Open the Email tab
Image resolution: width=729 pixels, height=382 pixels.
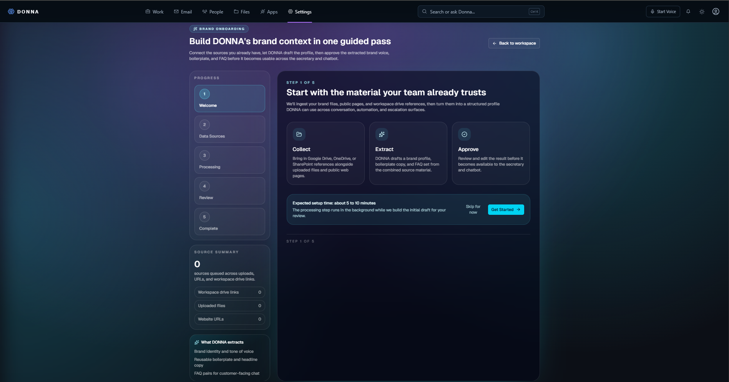click(x=183, y=12)
